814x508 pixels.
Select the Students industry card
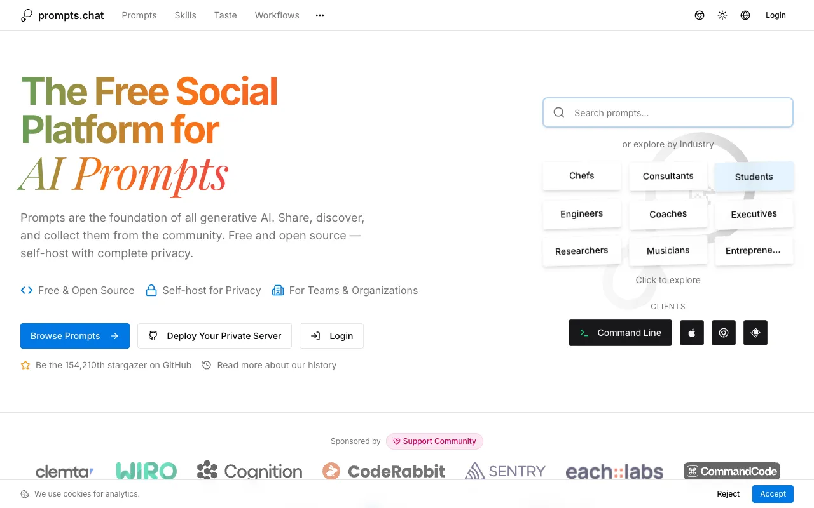(x=754, y=177)
